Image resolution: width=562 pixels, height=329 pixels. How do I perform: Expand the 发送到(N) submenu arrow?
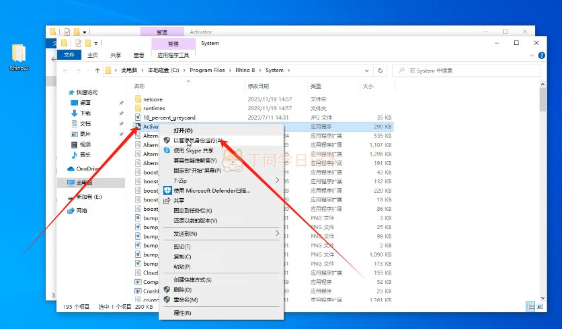click(277, 234)
